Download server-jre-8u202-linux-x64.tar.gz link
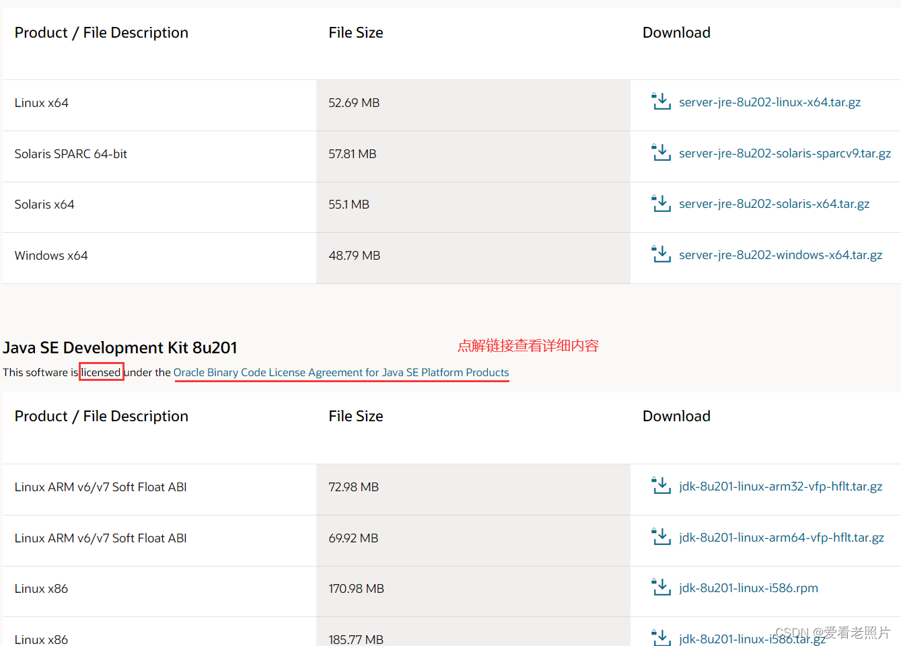Screen dimensions: 901x646 (x=770, y=102)
